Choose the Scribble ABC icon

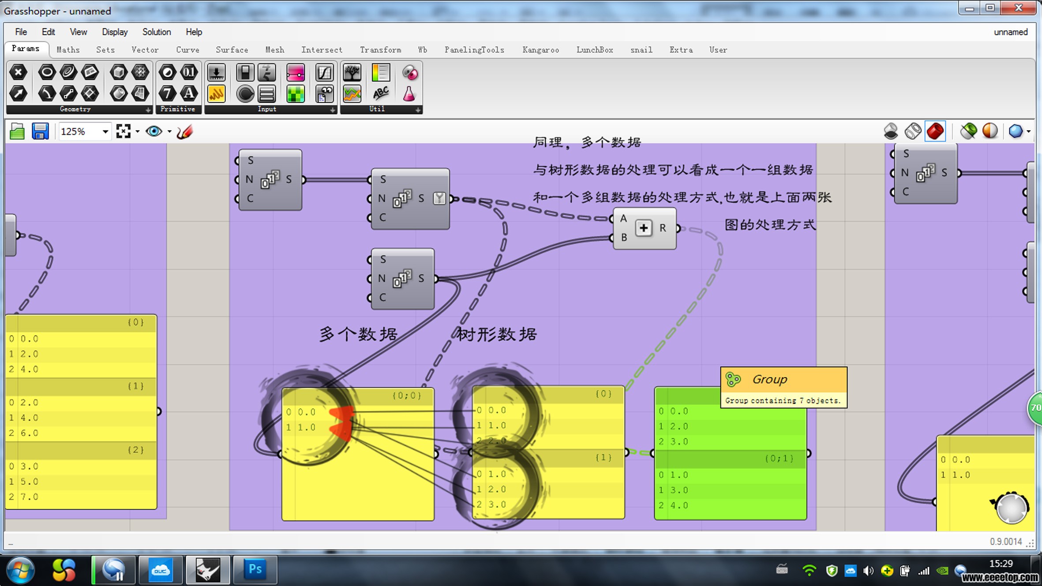click(381, 93)
